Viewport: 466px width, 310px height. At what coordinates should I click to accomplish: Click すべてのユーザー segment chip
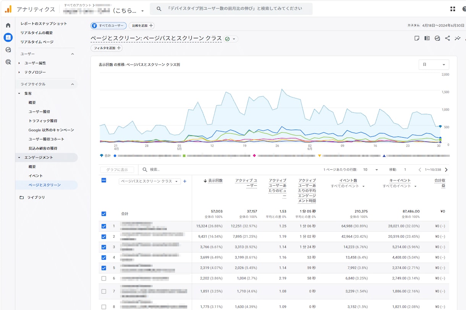tap(108, 26)
